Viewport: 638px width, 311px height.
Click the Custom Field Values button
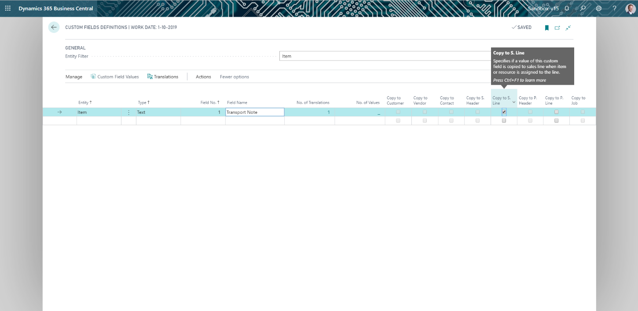(115, 77)
